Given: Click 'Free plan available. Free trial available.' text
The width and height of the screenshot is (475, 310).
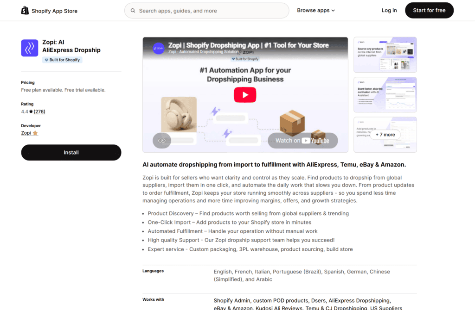Looking at the screenshot, I should pos(63,90).
